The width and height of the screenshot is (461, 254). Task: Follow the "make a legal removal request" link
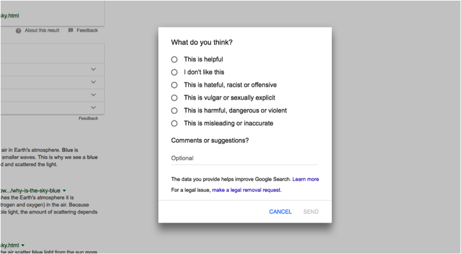pyautogui.click(x=246, y=191)
